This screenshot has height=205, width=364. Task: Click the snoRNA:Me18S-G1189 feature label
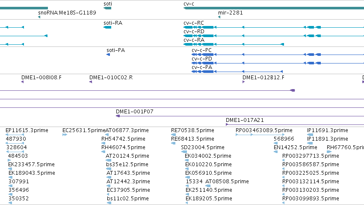[67, 12]
